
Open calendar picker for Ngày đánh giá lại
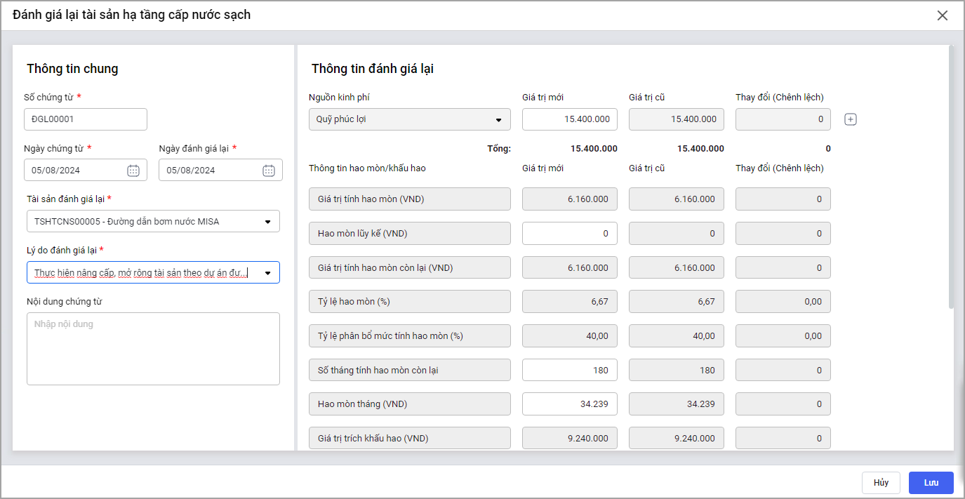(x=268, y=171)
